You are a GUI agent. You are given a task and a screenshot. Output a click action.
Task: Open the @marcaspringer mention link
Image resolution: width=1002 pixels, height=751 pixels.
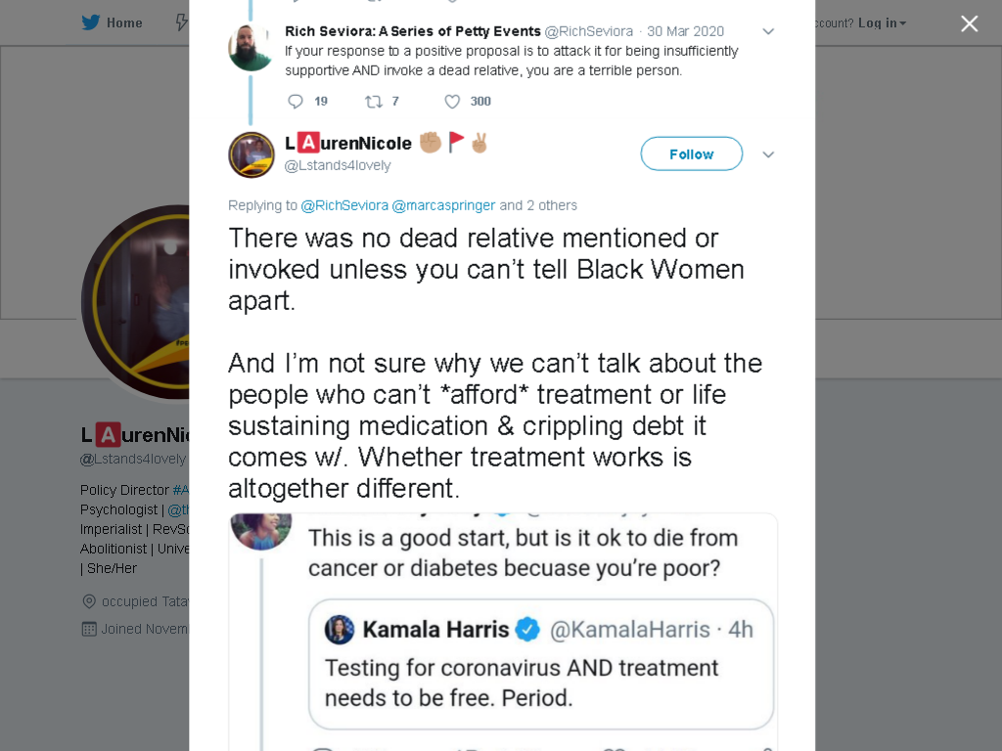[443, 205]
